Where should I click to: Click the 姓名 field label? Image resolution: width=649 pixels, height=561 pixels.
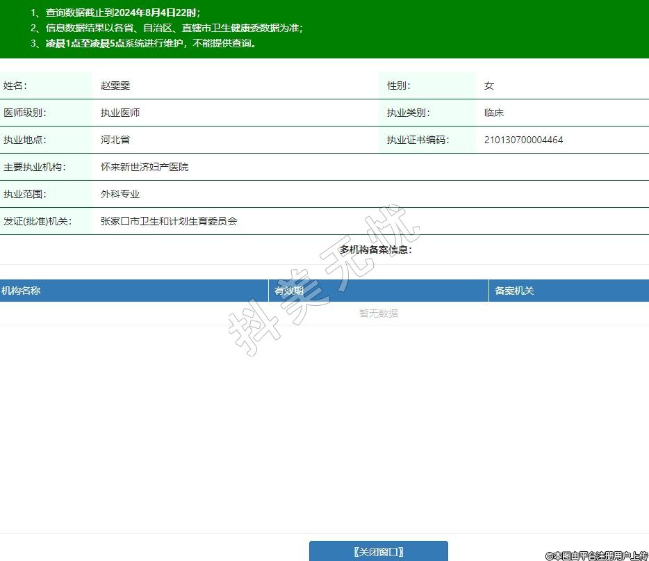coord(15,86)
